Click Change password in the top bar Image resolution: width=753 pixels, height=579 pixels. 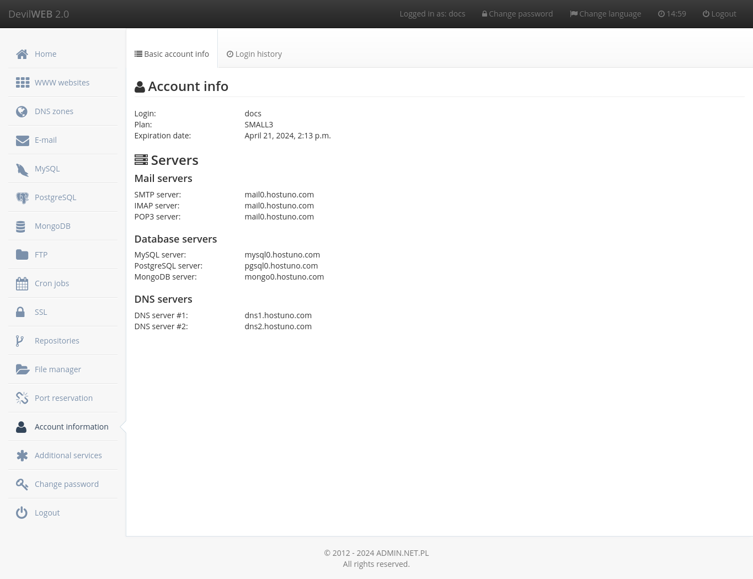click(517, 14)
